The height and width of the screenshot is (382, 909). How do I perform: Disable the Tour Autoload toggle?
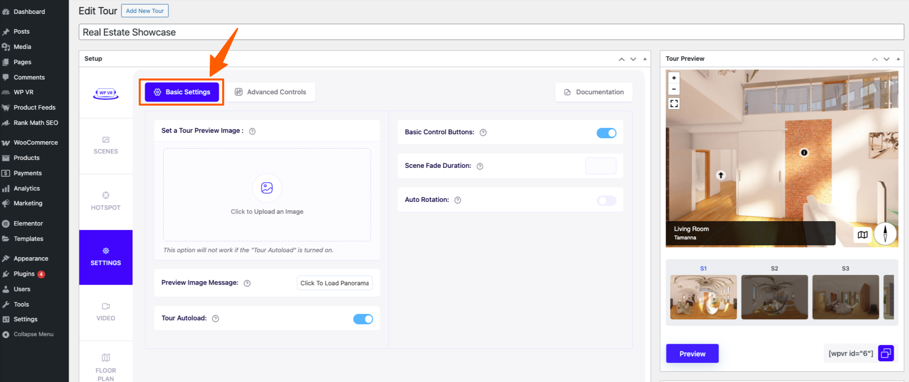tap(363, 319)
